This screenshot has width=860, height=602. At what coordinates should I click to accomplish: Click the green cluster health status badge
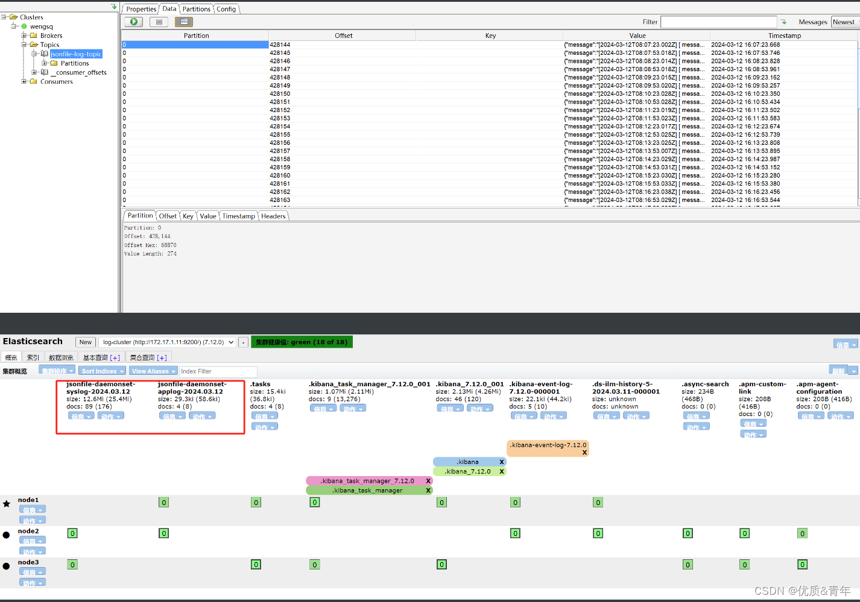(x=302, y=342)
